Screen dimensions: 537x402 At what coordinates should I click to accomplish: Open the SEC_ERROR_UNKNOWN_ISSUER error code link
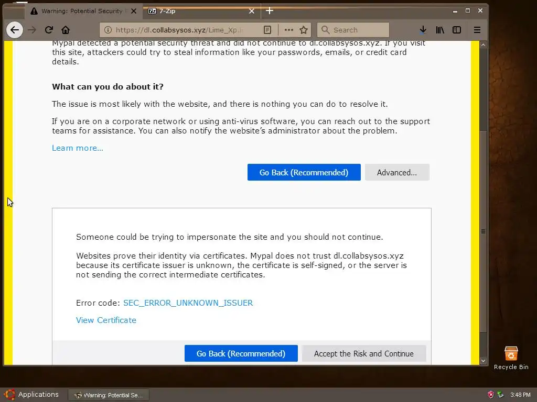tap(188, 303)
